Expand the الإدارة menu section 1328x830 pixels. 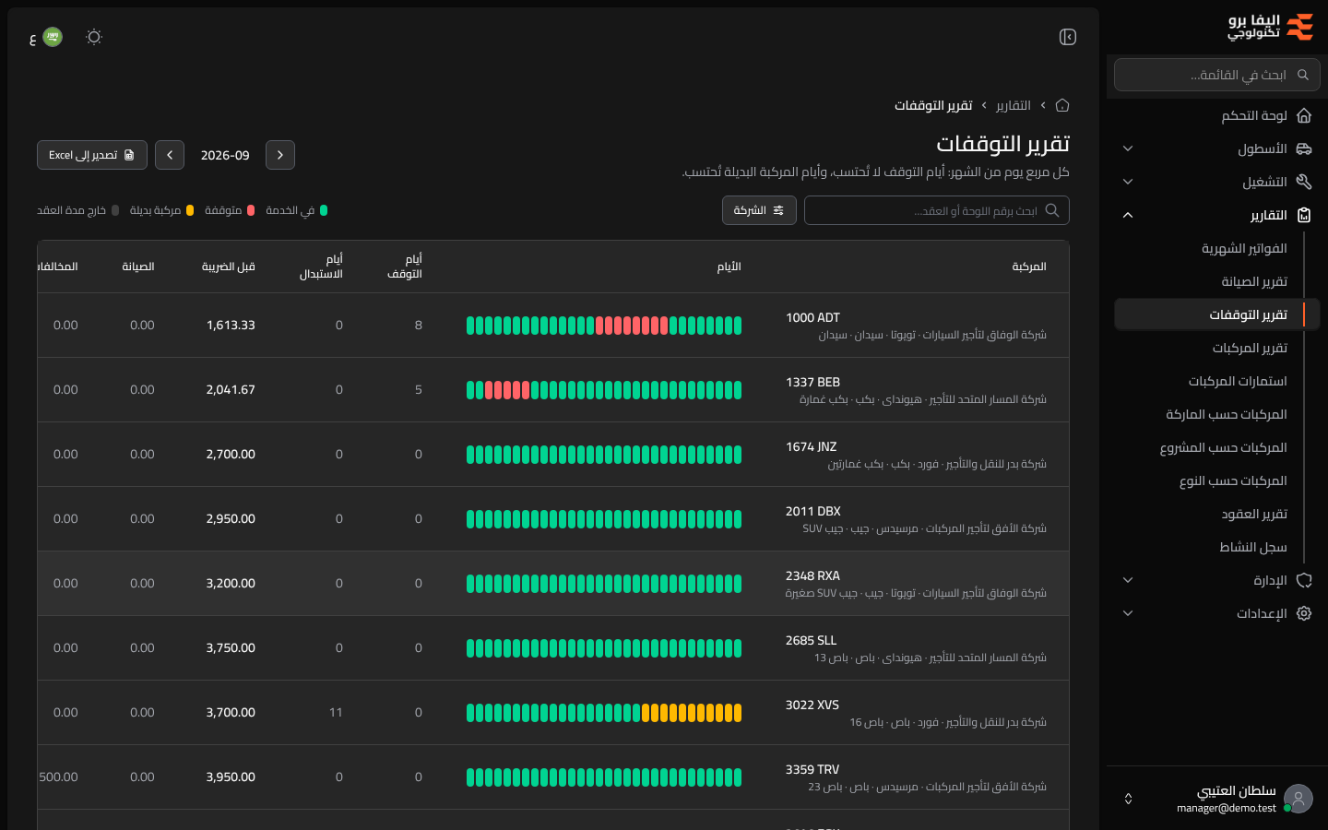1128,580
